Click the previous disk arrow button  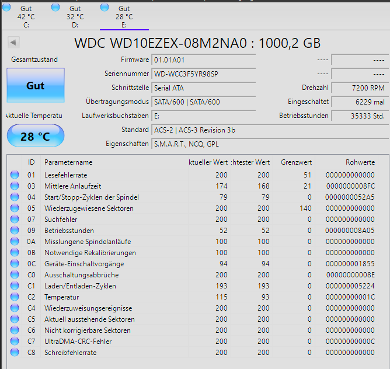[13, 42]
